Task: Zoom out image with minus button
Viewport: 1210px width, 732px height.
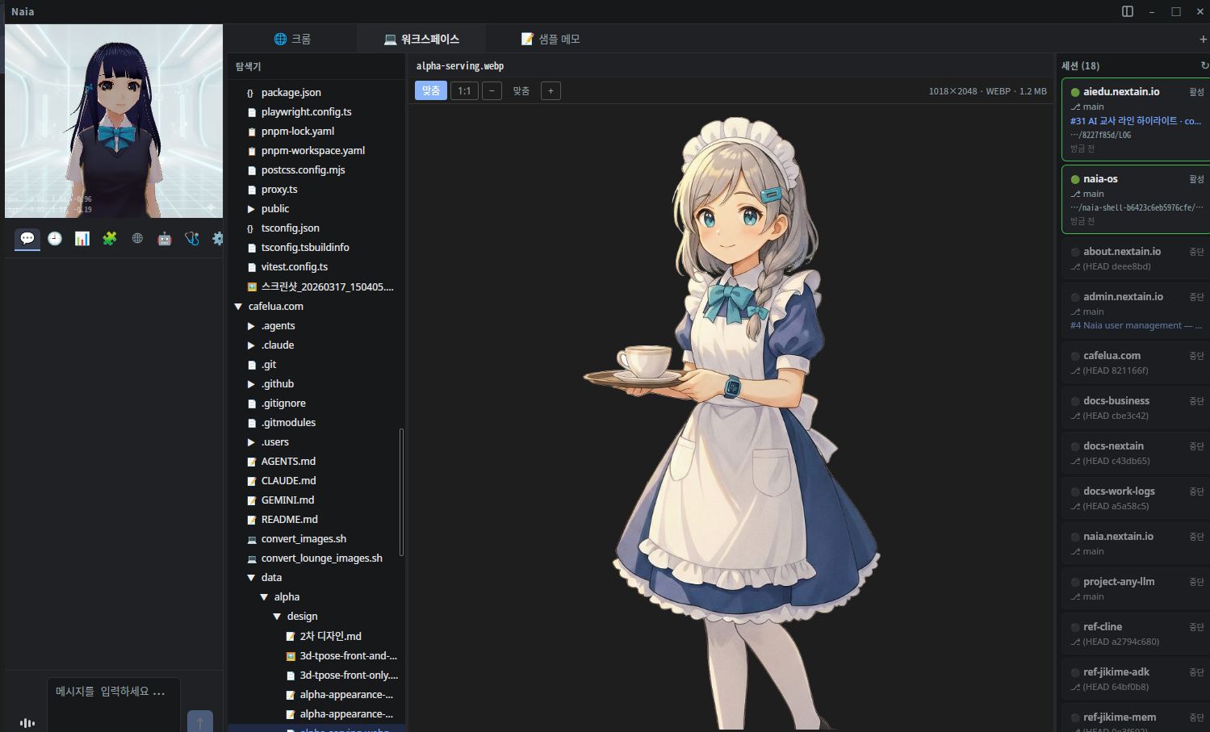Action: 492,91
